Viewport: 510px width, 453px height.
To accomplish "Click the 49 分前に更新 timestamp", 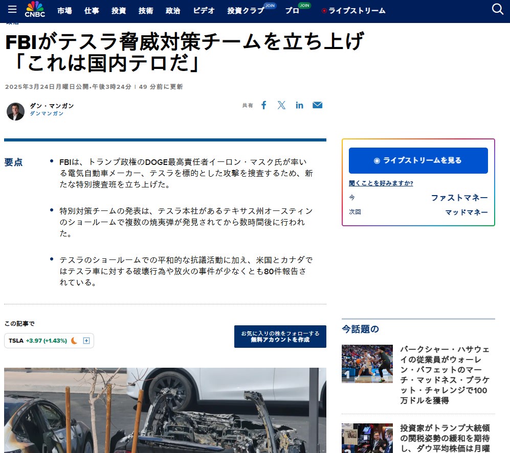I will click(161, 87).
